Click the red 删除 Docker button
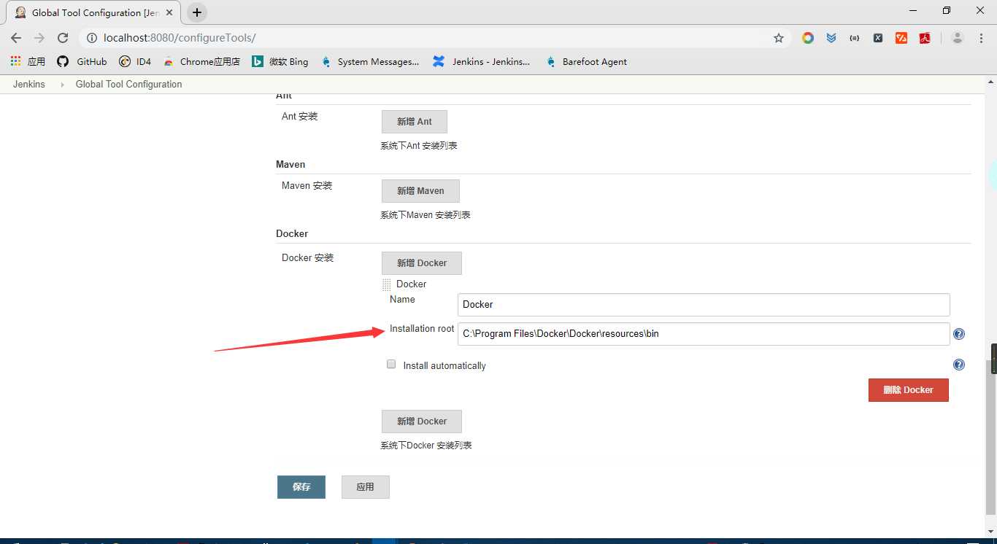 (x=909, y=389)
